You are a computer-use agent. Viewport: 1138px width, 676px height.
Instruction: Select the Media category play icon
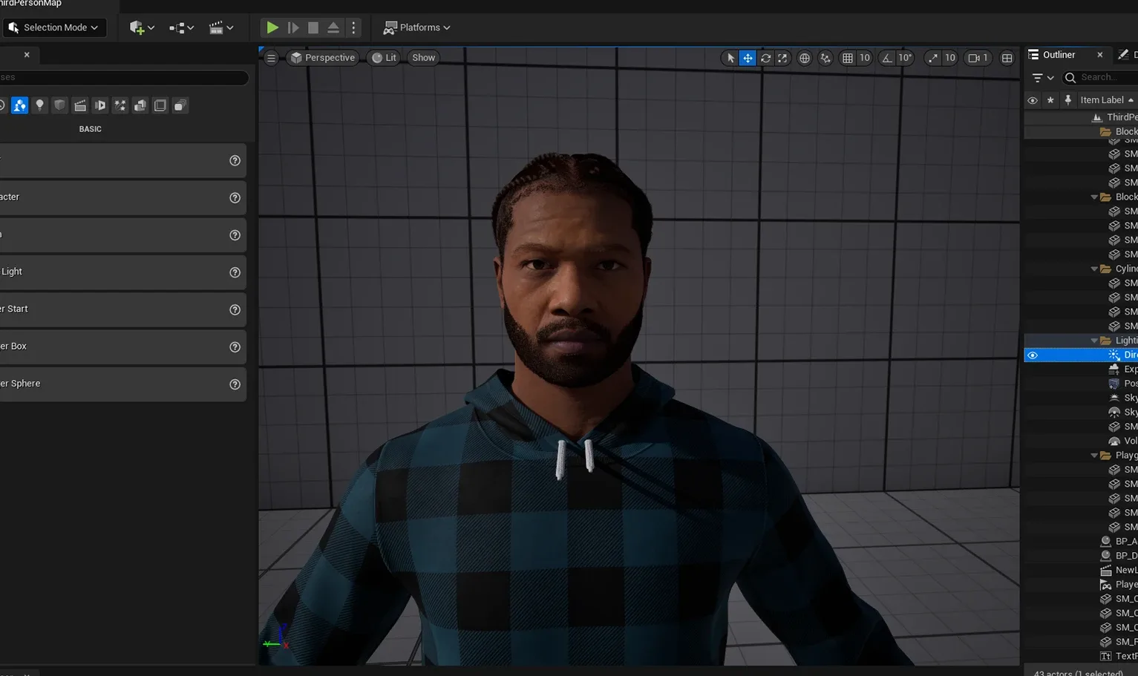coord(100,105)
